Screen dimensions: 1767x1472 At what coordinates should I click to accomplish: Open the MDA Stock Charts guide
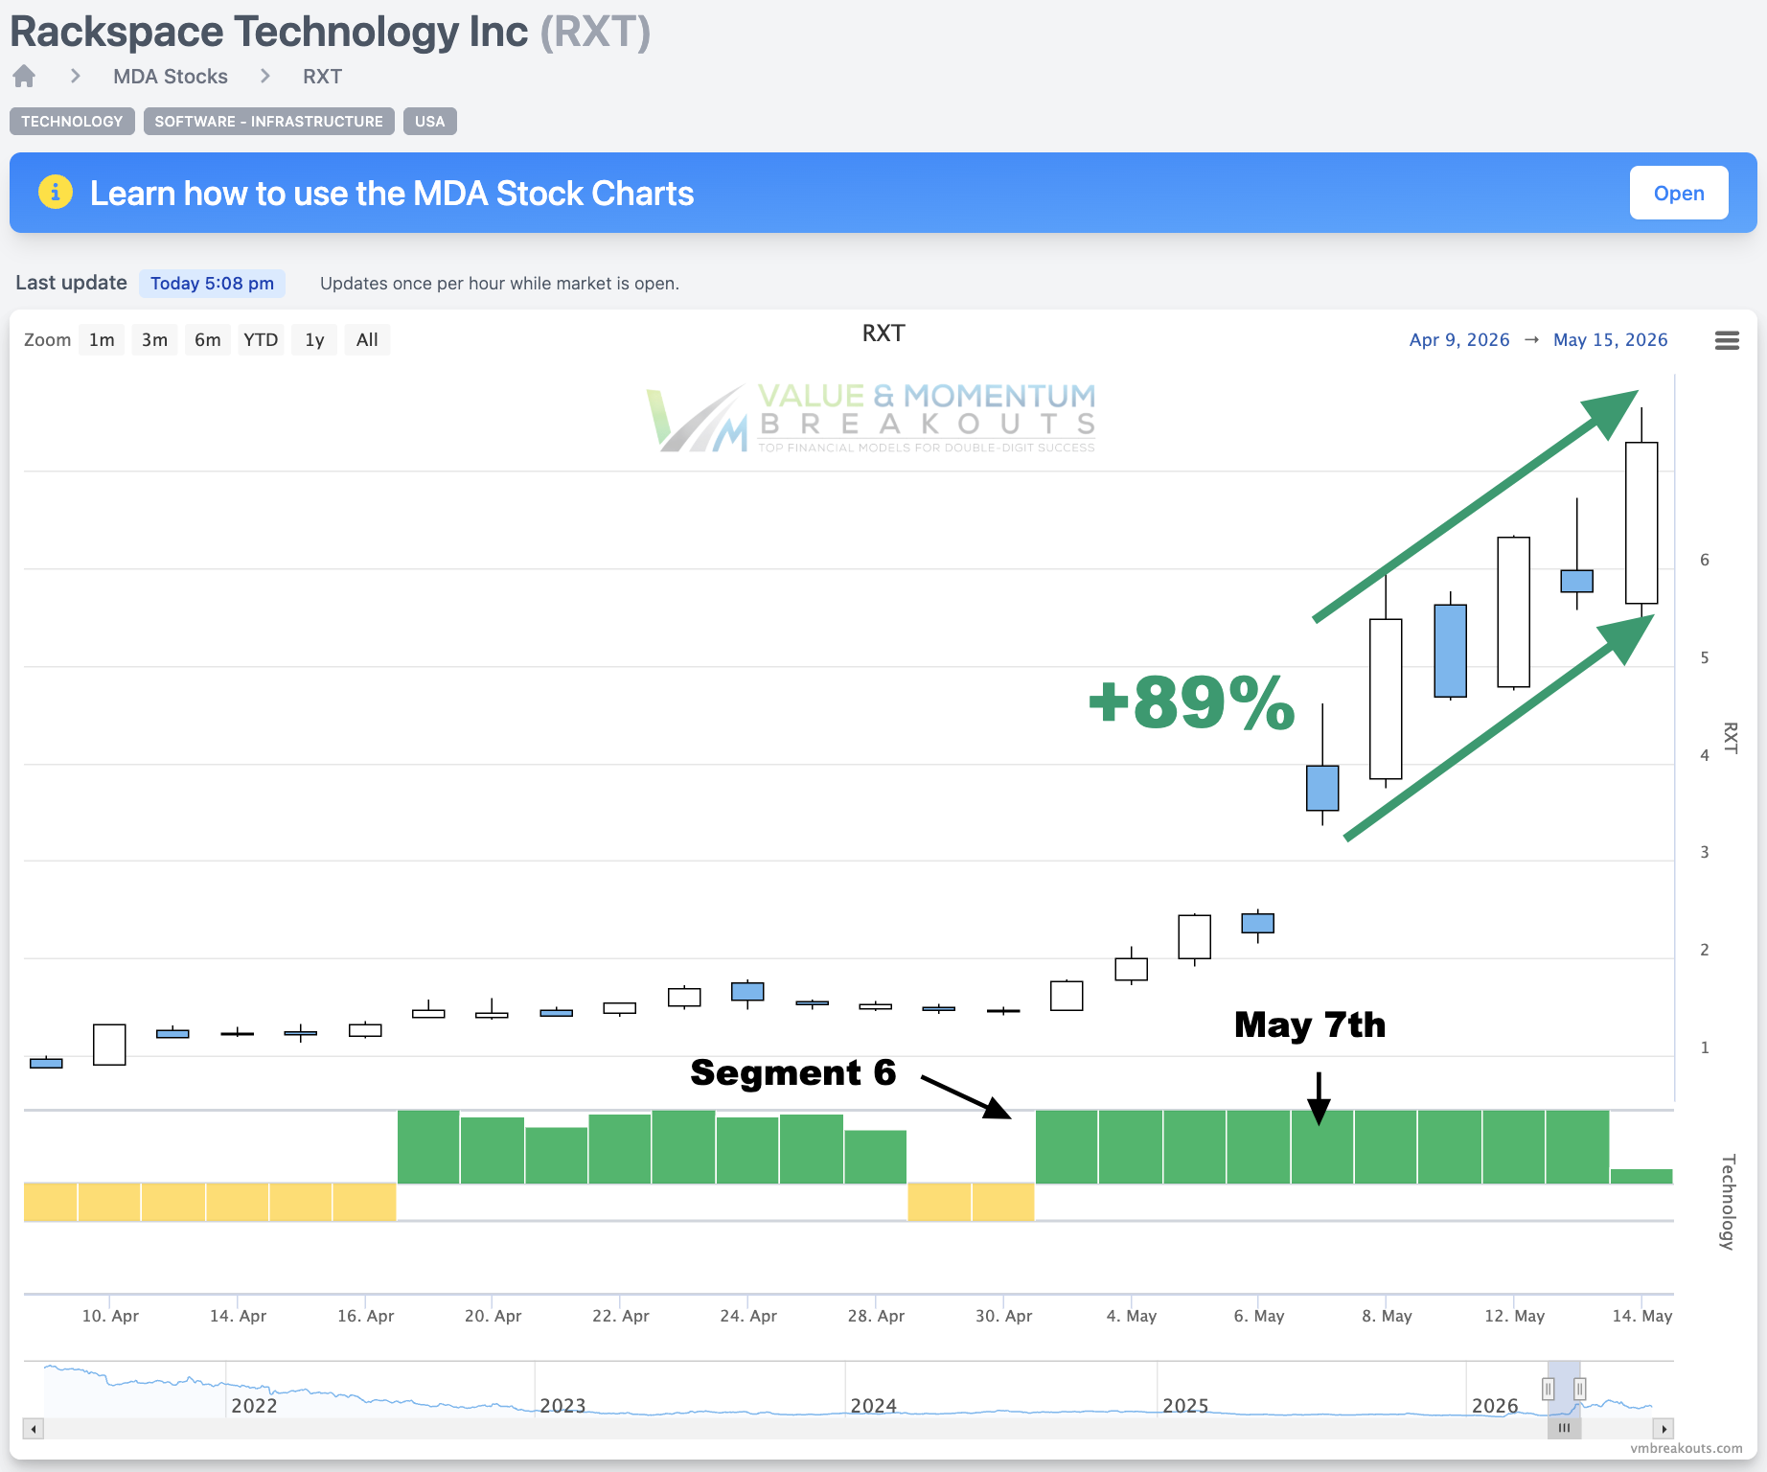(x=1679, y=193)
